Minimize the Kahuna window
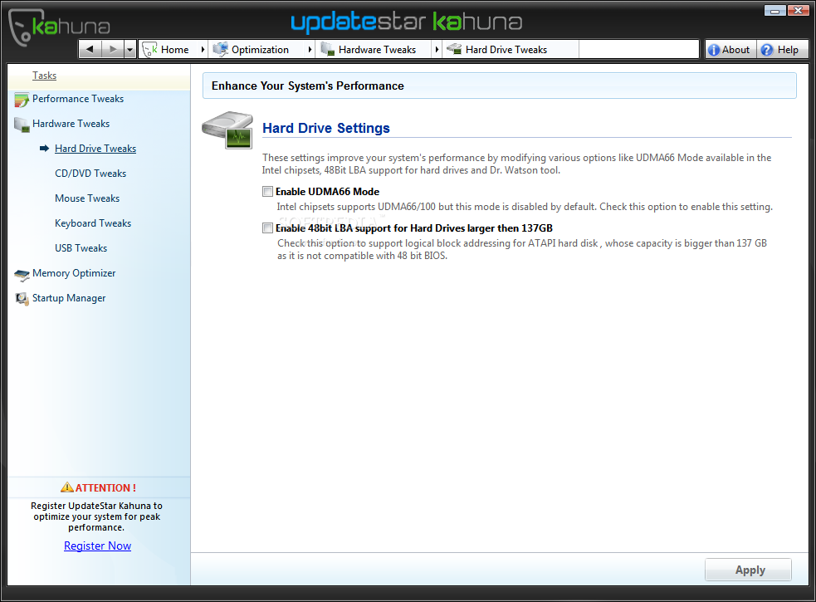Image resolution: width=816 pixels, height=602 pixels. (774, 11)
